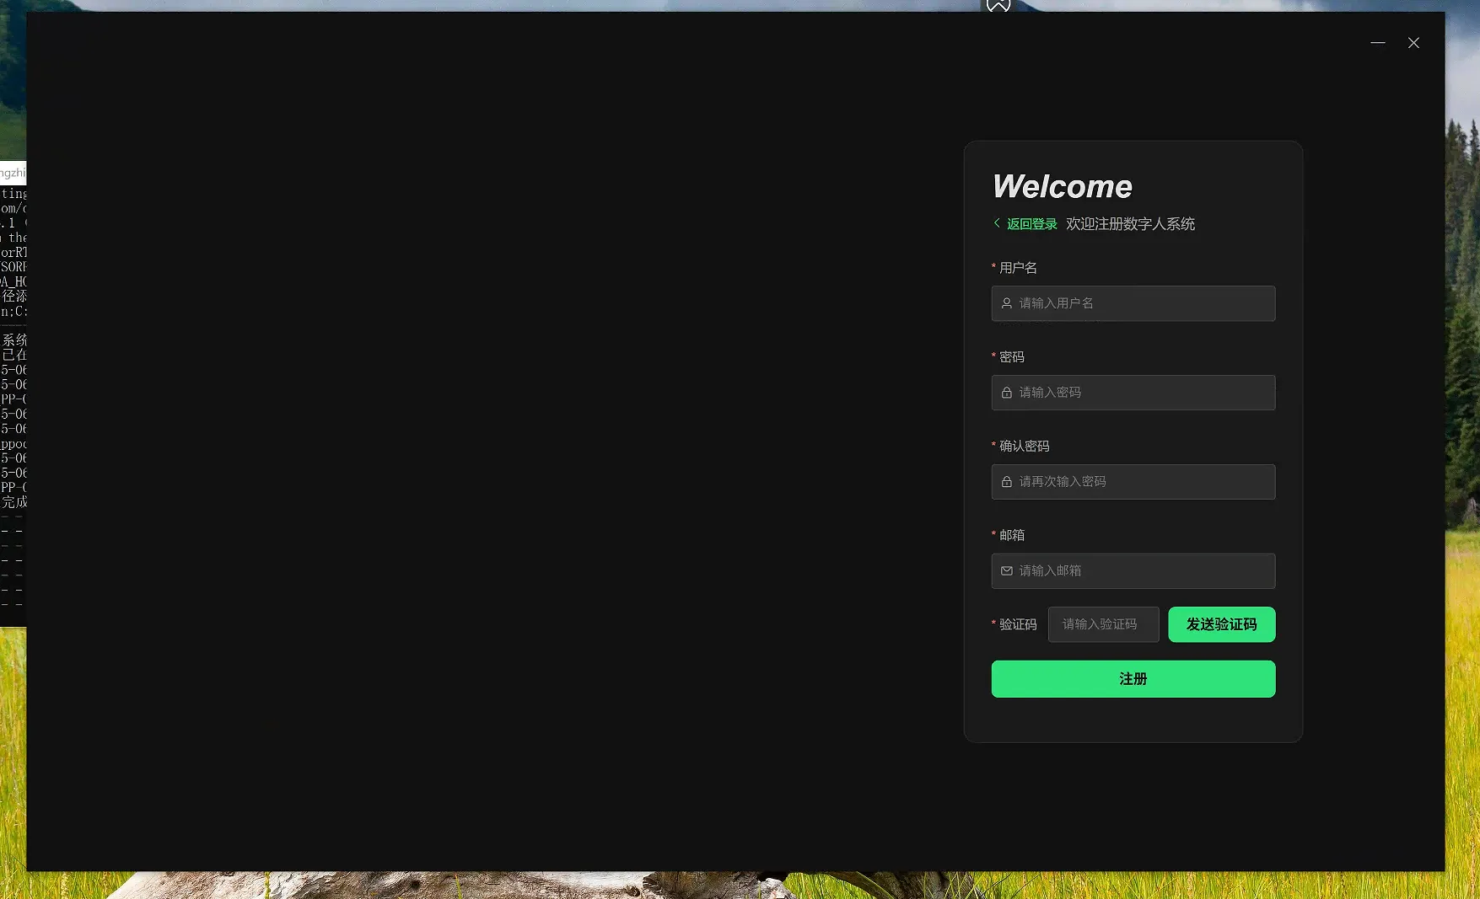Image resolution: width=1480 pixels, height=899 pixels.
Task: Close the registration window
Action: [1413, 43]
